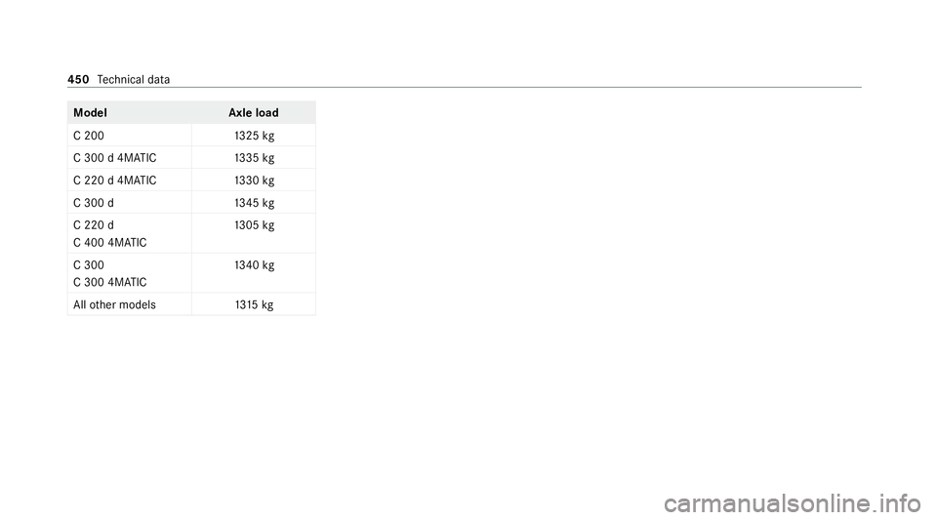Click the 1335 kg axle load value
Screen dimensions: 937x520
pos(255,158)
